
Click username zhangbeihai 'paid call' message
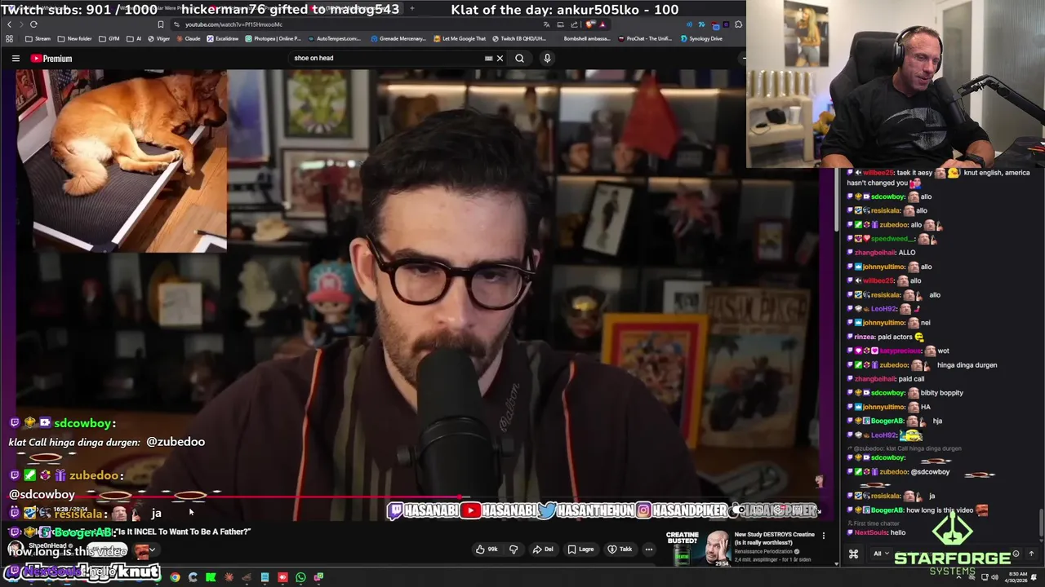875,379
